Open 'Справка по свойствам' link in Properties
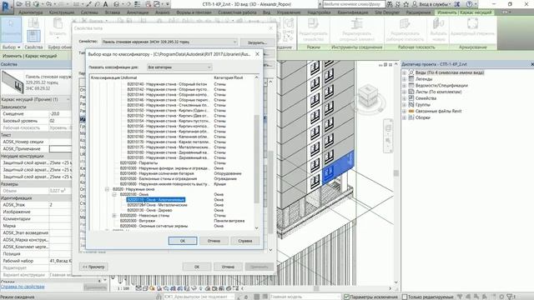The image size is (534, 300). tap(23, 287)
